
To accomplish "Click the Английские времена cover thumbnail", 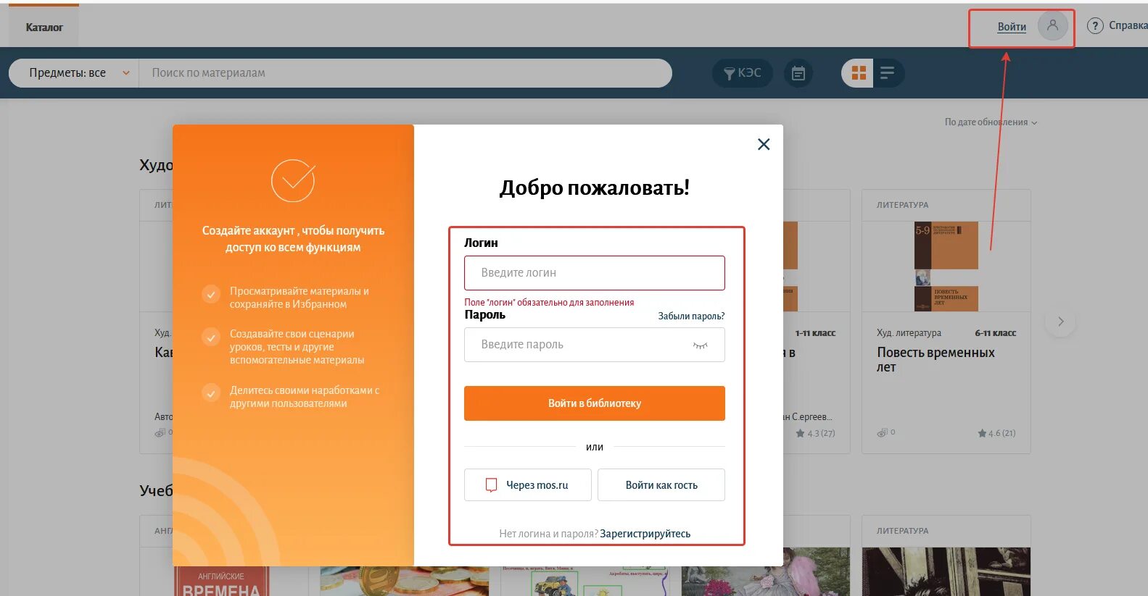I will click(221, 581).
